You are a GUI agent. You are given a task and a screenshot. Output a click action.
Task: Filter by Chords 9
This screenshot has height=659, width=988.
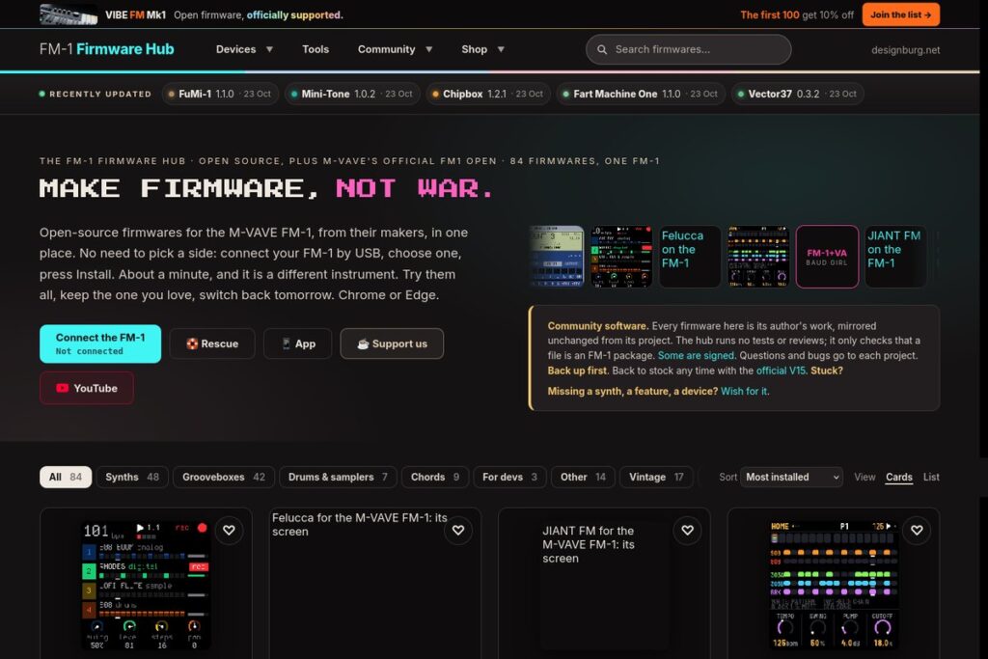(435, 477)
